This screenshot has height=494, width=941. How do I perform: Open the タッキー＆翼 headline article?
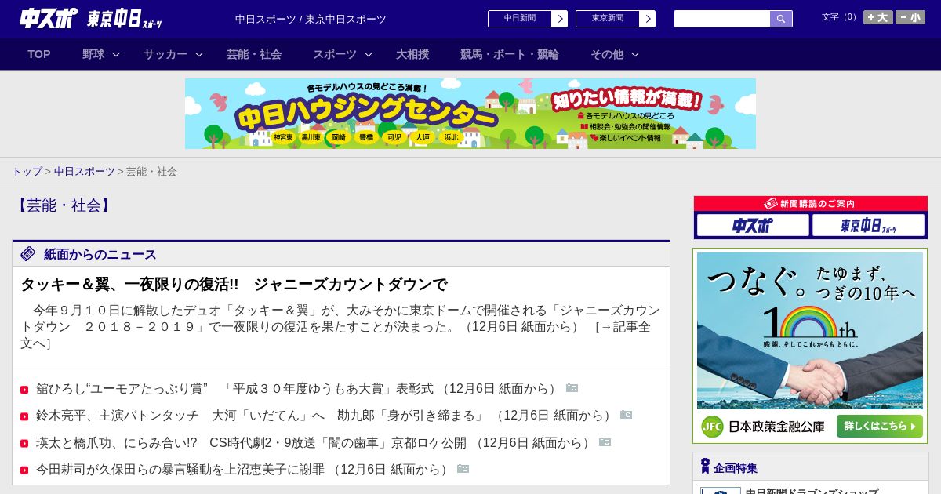tap(234, 284)
